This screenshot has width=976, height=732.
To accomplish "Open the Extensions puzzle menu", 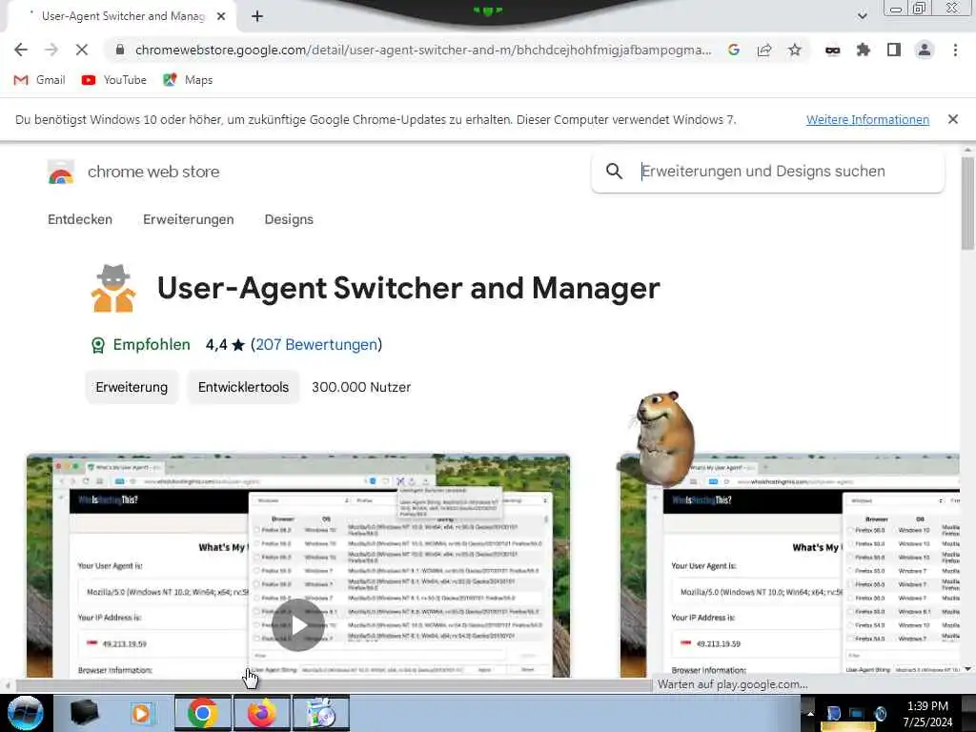I will pos(864,50).
